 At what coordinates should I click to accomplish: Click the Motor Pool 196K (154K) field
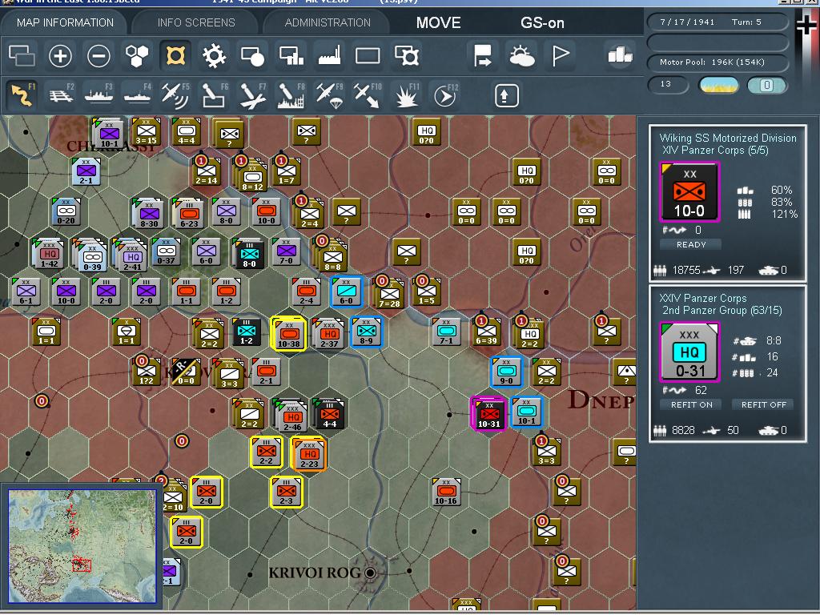[x=717, y=62]
